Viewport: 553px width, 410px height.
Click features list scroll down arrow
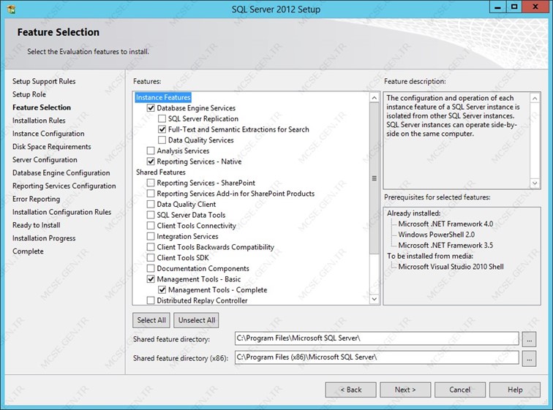(375, 299)
